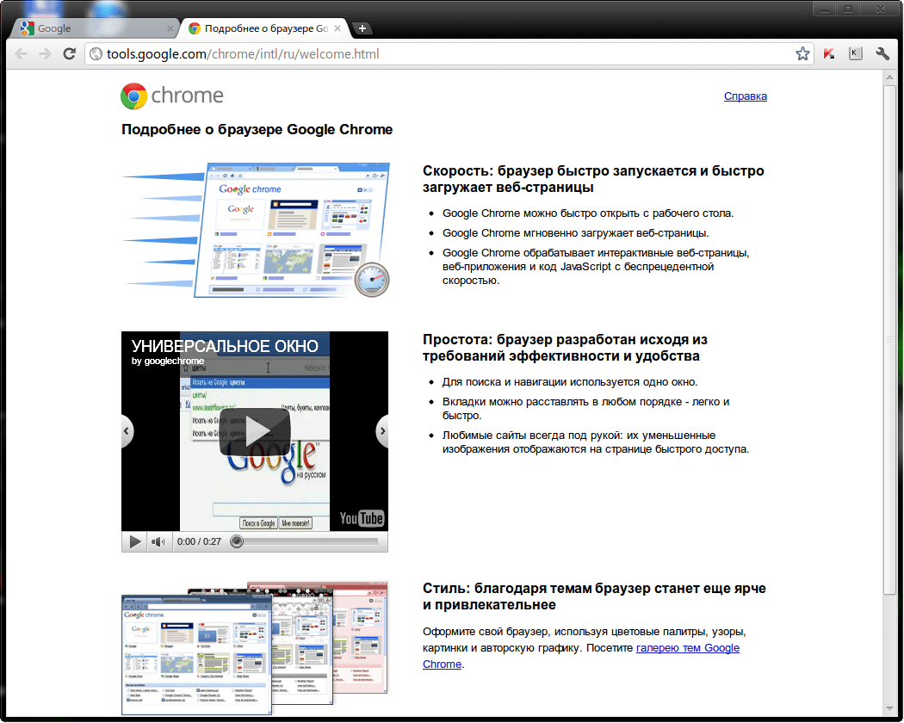Click the right arrow on the video carousel
Screen dimensions: 904x723
pyautogui.click(x=382, y=431)
